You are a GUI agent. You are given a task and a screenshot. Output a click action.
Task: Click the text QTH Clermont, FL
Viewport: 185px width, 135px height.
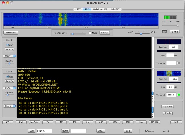pos(31,78)
